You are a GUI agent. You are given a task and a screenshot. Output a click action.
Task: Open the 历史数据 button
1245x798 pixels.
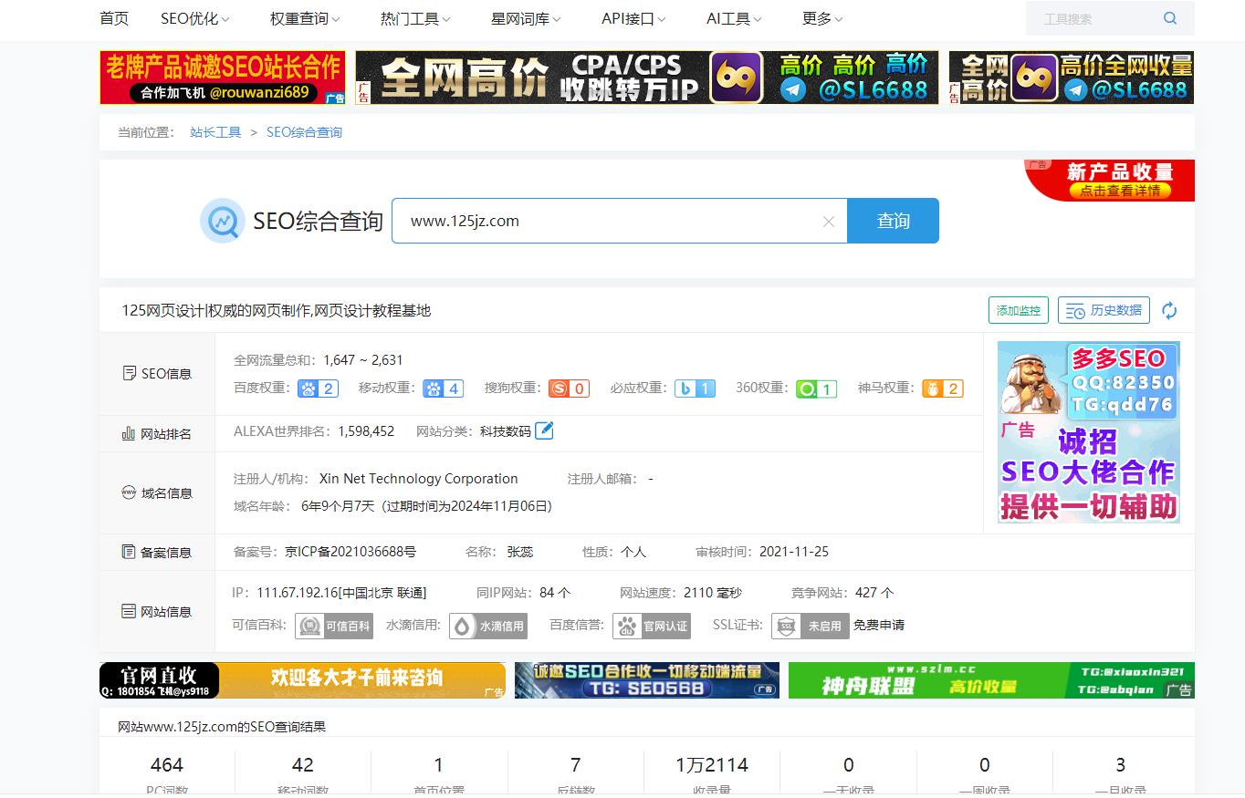click(1104, 310)
